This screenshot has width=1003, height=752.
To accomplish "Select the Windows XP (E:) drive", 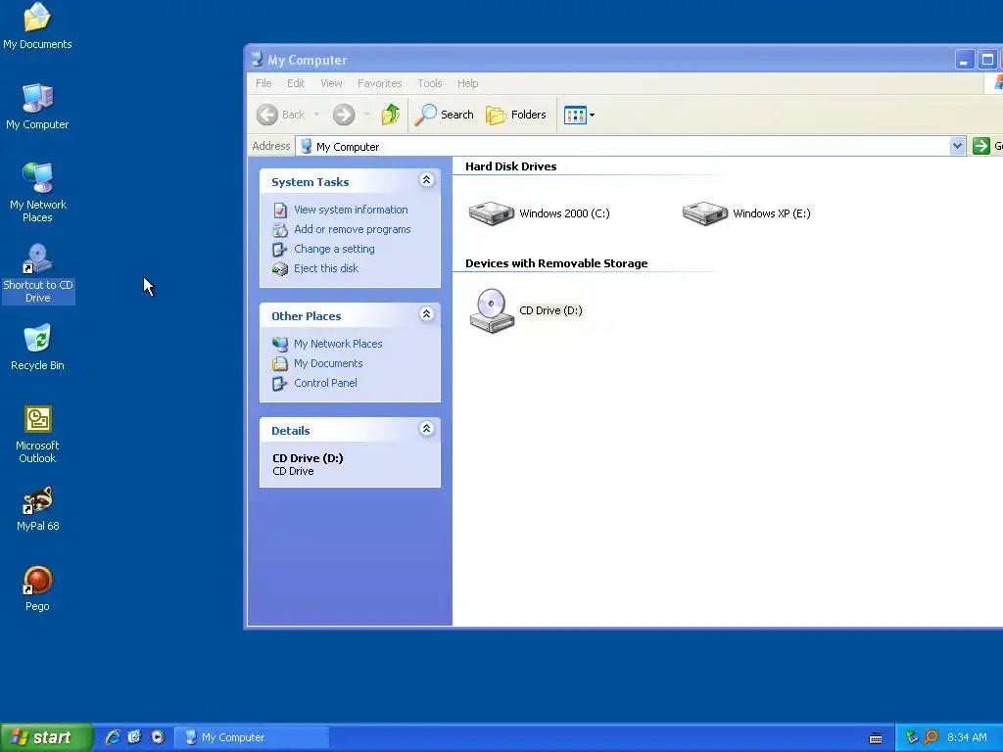I will click(746, 213).
